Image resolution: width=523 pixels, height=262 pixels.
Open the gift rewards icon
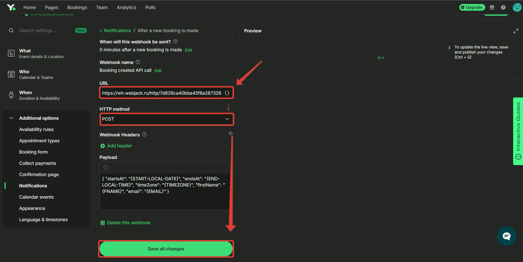click(492, 7)
